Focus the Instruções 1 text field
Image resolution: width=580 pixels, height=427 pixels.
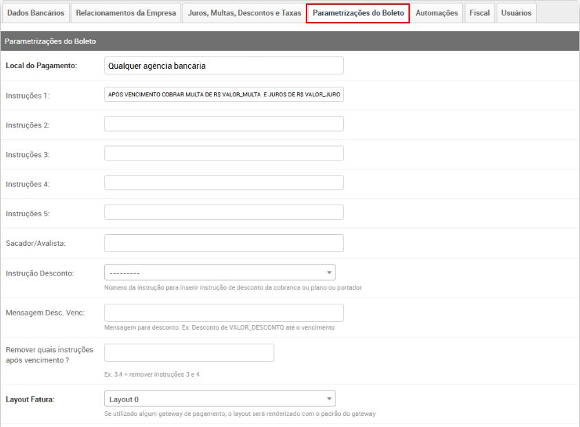[224, 95]
